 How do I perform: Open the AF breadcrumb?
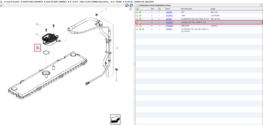[70, 2]
